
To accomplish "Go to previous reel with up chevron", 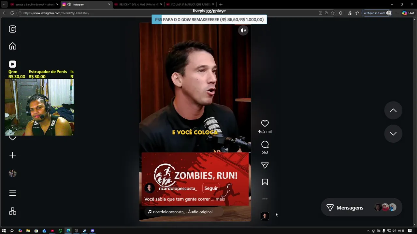I will [393, 110].
